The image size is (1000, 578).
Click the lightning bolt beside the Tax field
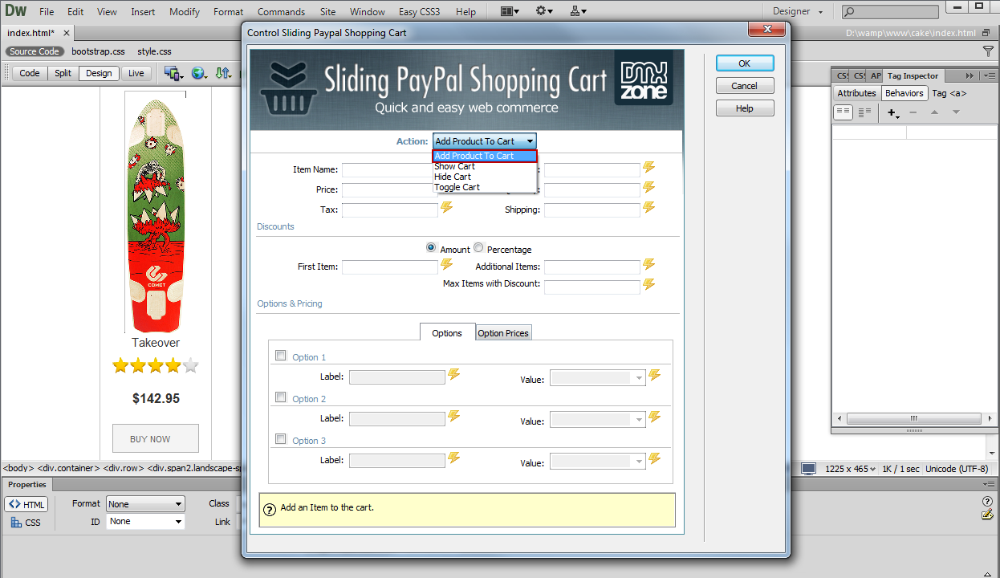point(447,208)
